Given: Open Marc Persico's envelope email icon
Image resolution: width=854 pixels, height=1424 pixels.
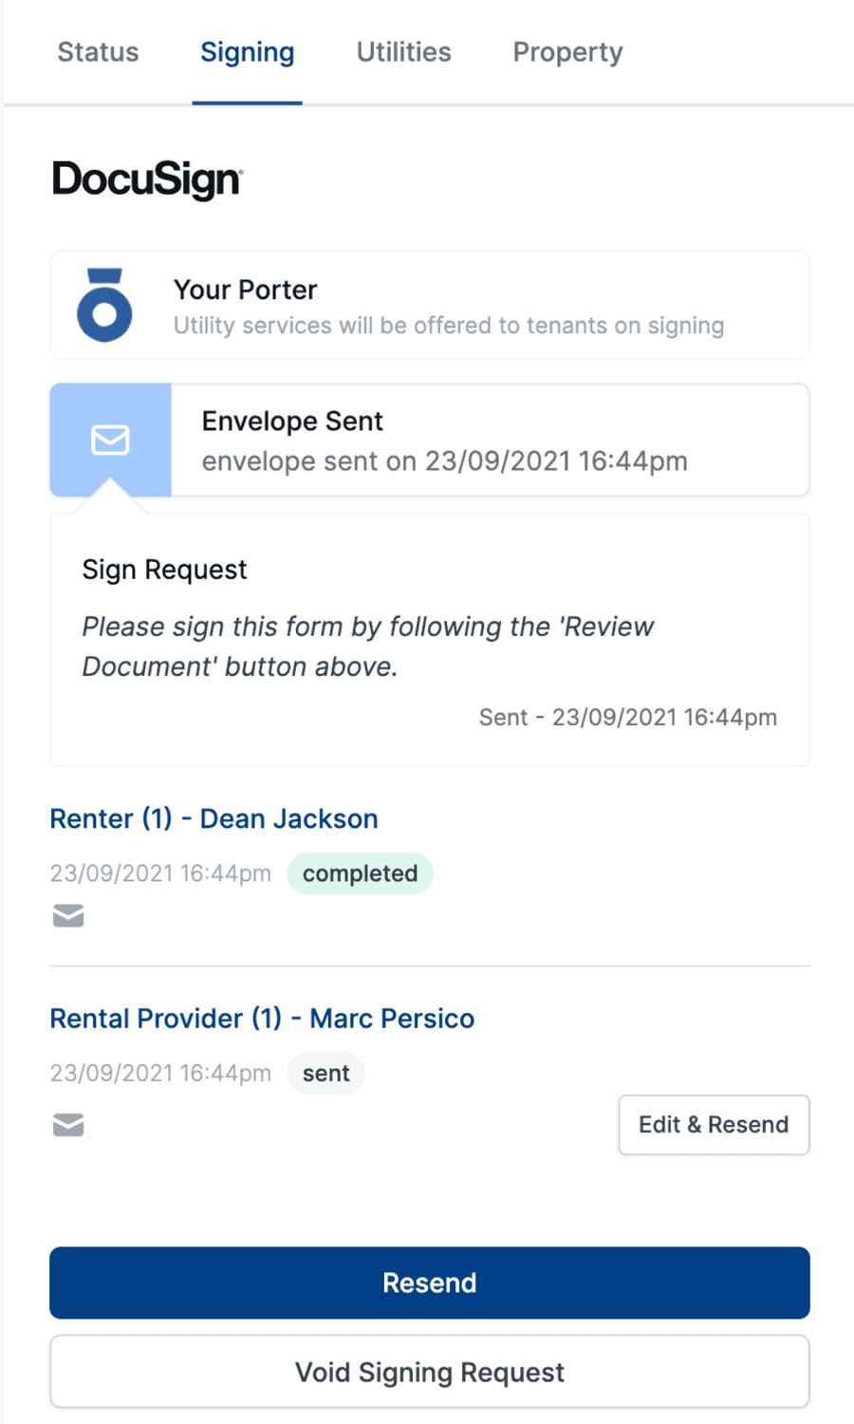Looking at the screenshot, I should click(68, 1125).
